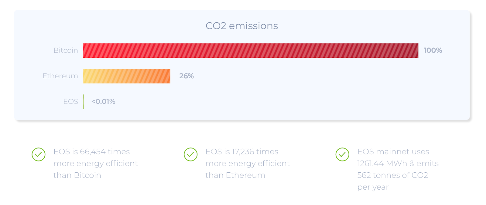Select the red striped Bitcoin emissions bar
Image resolution: width=486 pixels, height=205 pixels.
(250, 50)
